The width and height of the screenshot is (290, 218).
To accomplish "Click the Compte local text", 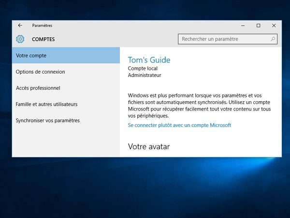I will click(x=143, y=68).
